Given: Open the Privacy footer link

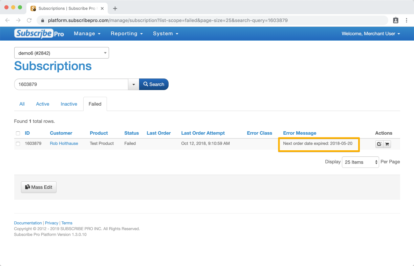Looking at the screenshot, I should [x=52, y=223].
